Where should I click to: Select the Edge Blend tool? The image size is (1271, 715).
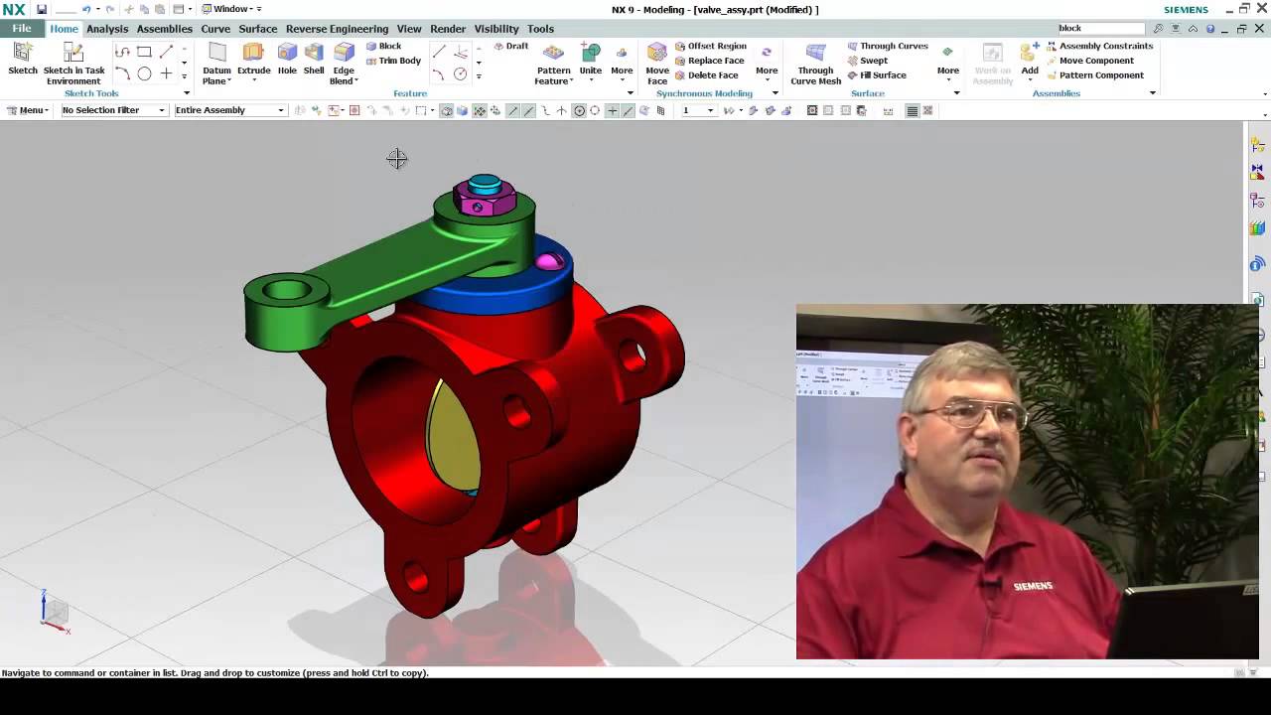point(344,64)
